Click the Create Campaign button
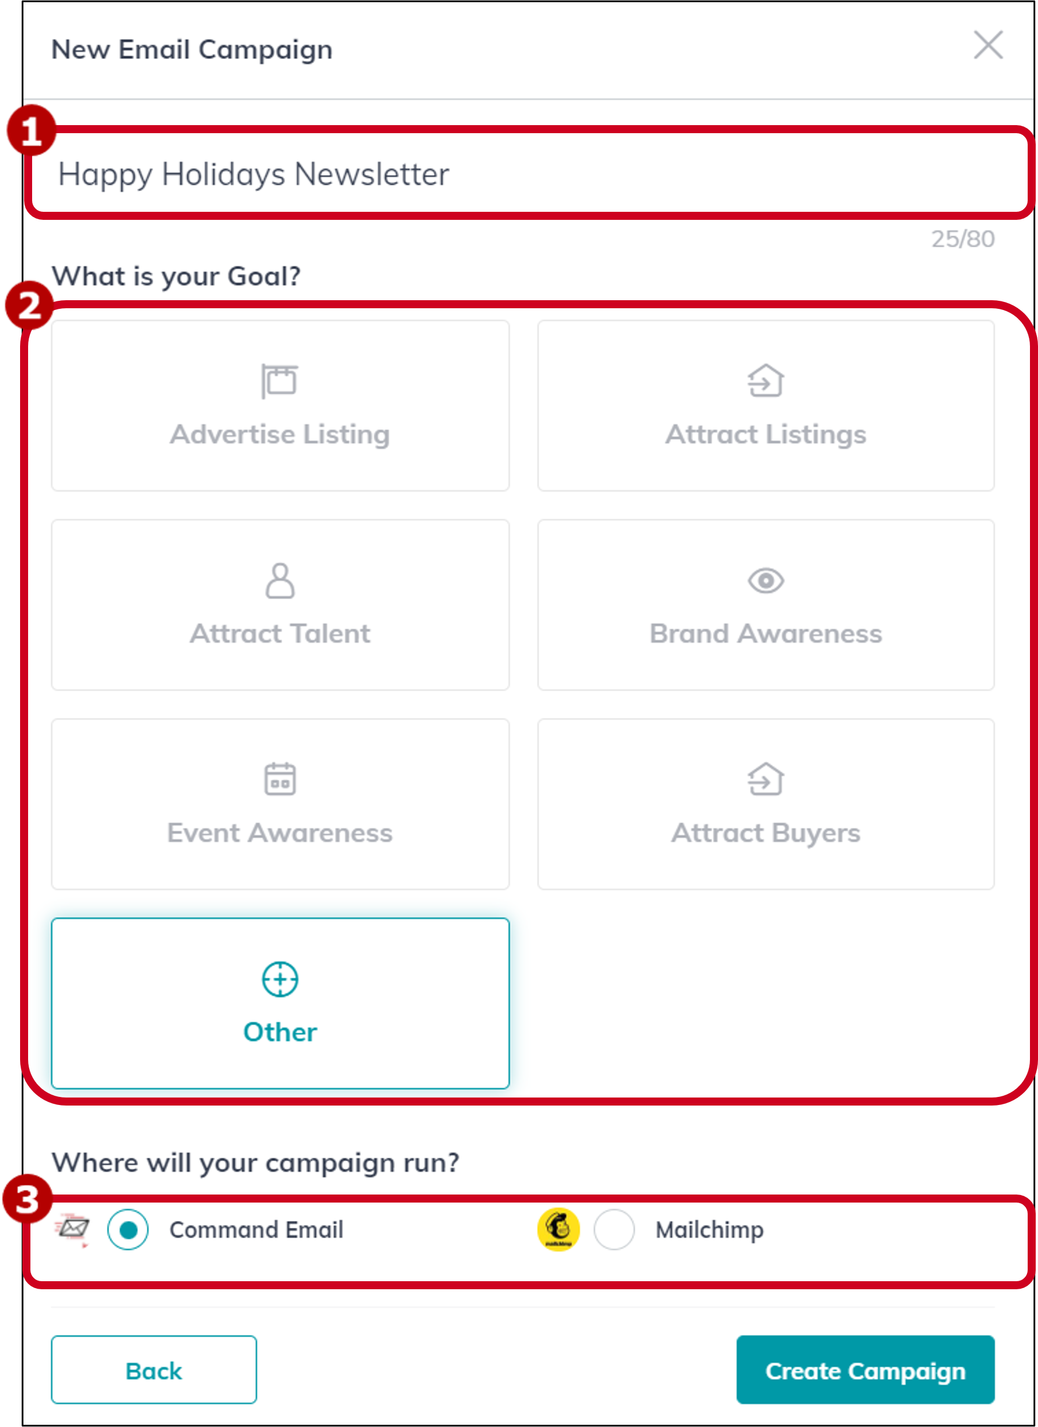 click(865, 1370)
